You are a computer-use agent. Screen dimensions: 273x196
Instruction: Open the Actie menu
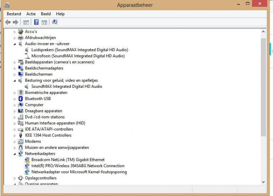31,14
